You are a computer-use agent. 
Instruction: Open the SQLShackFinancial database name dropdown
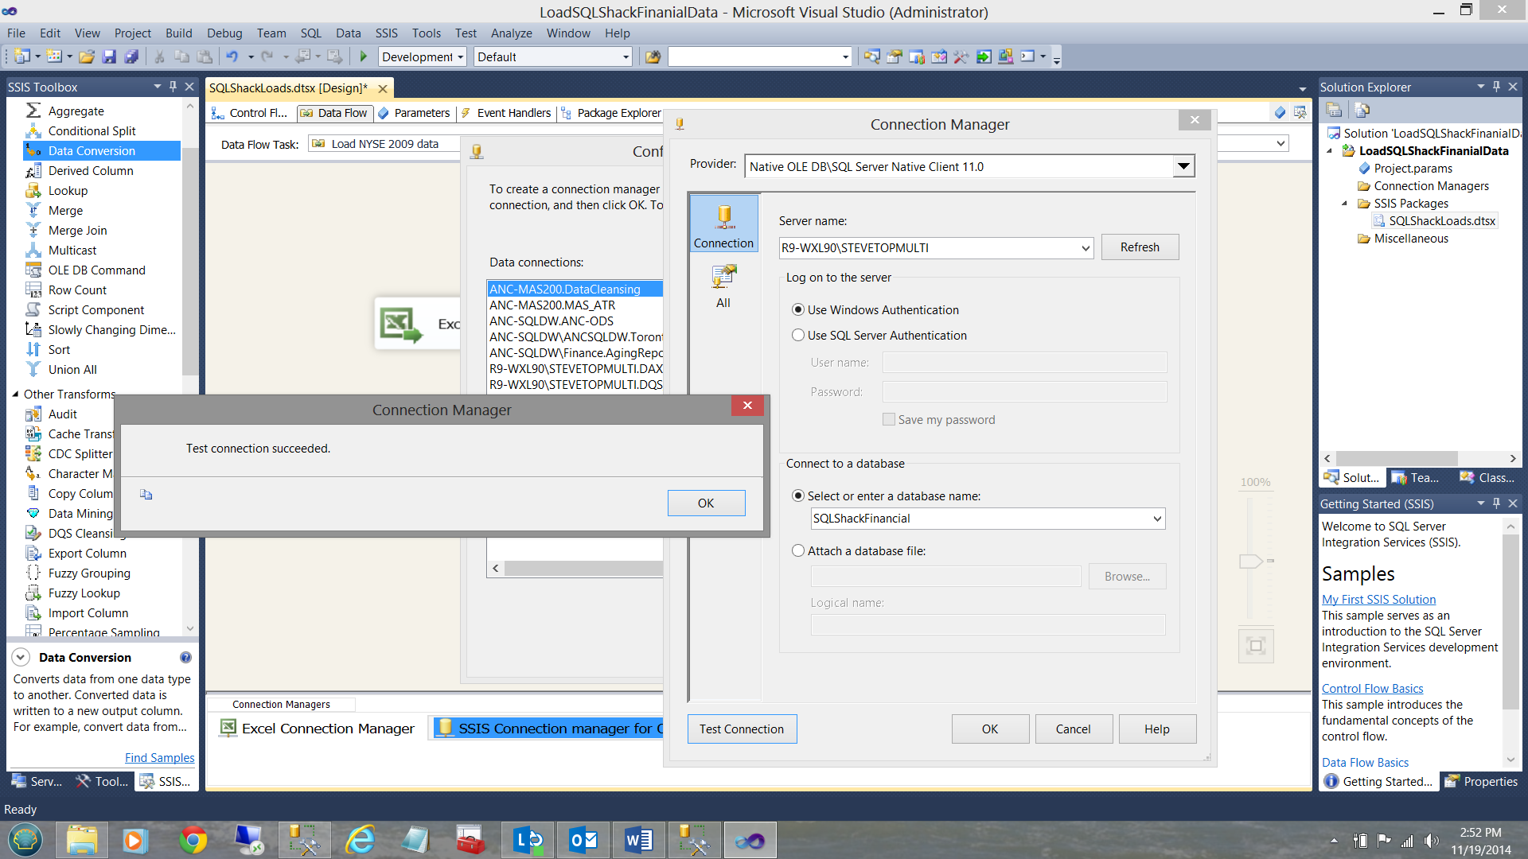[1156, 519]
